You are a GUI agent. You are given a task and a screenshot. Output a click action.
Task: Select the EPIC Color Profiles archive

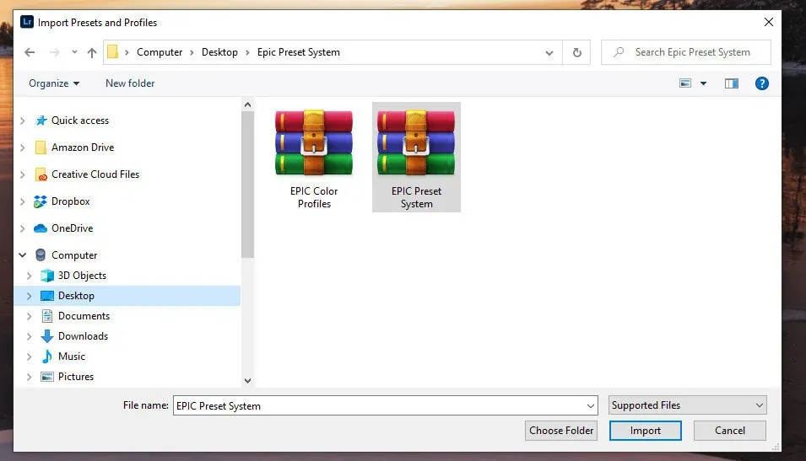[314, 158]
